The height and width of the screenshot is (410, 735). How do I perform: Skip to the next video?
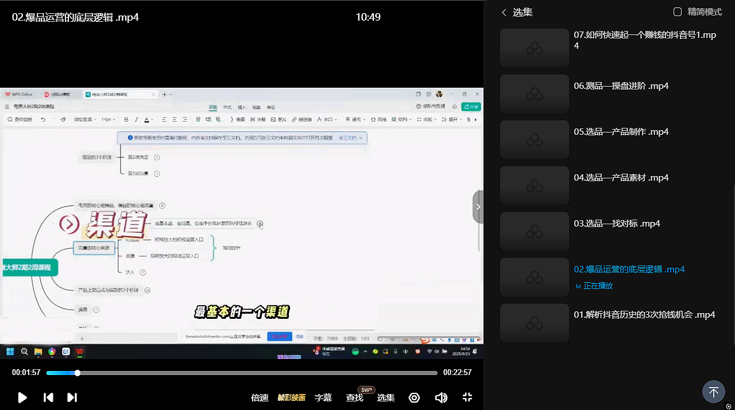point(72,397)
